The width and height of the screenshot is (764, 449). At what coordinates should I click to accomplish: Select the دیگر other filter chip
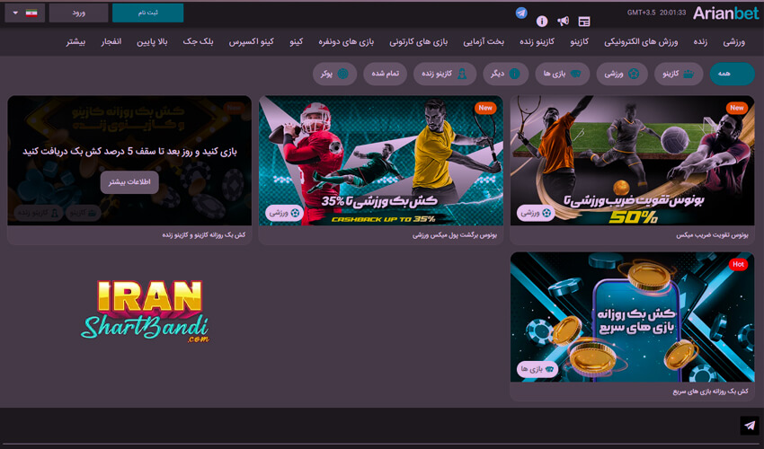[x=506, y=74]
